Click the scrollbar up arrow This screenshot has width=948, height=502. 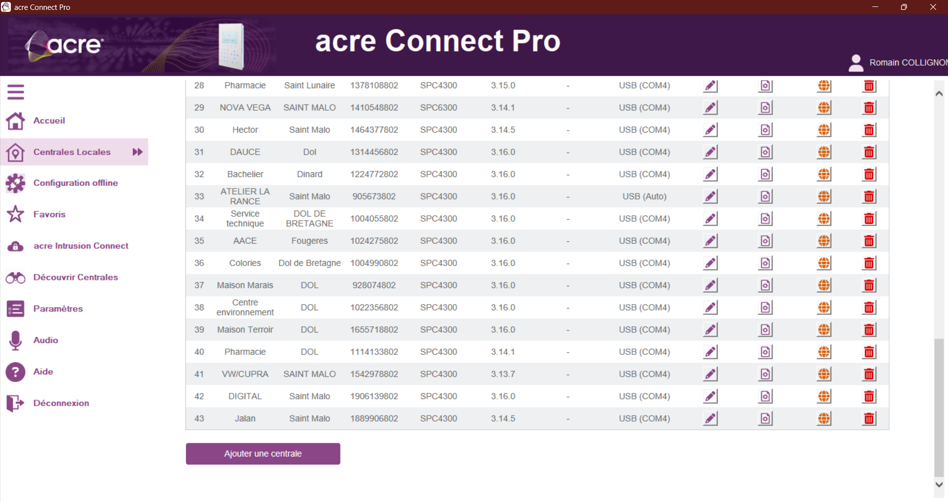pyautogui.click(x=939, y=93)
